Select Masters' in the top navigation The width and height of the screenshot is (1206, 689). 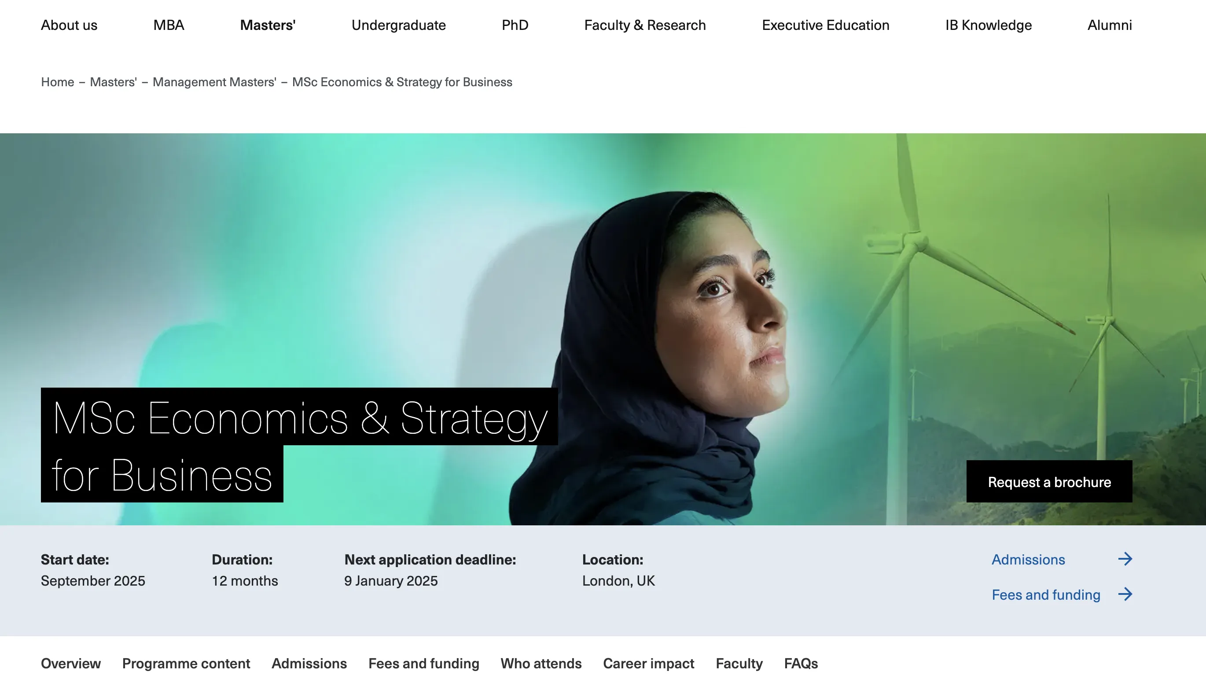point(268,25)
